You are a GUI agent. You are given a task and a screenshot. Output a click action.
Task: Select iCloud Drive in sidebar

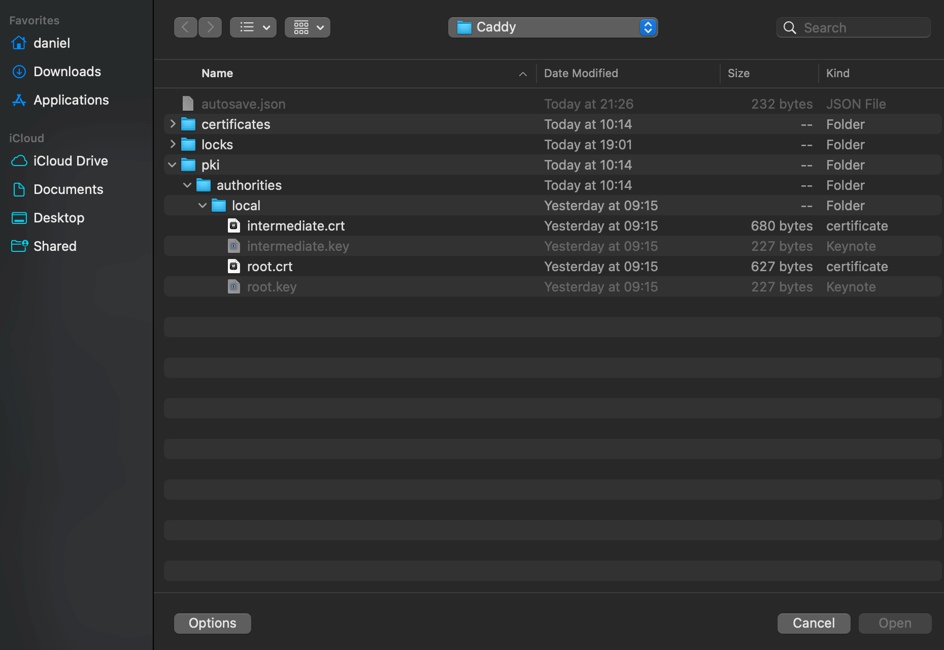tap(71, 161)
